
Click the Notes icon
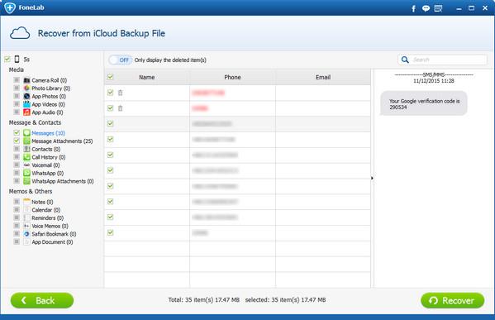(26, 202)
